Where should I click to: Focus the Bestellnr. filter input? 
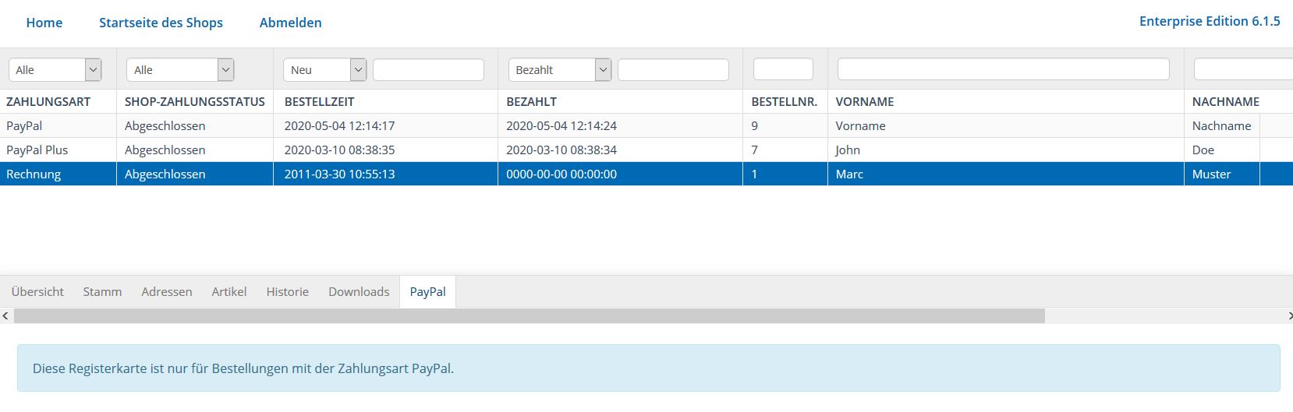click(783, 69)
